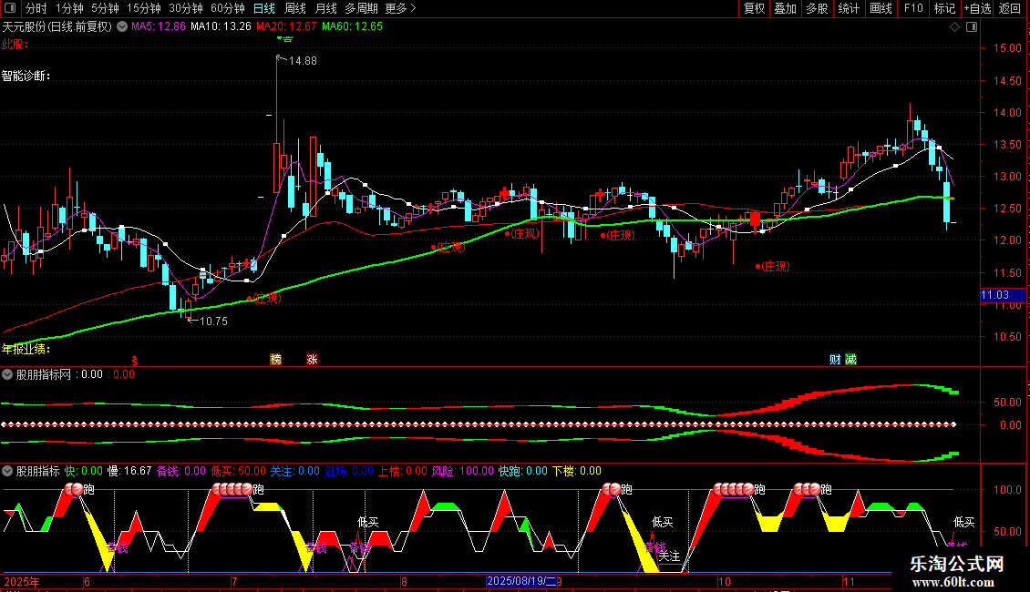Screen dimensions: 1030x592
Task: Click the 关注 signal label in bottom indicator
Action: click(669, 556)
